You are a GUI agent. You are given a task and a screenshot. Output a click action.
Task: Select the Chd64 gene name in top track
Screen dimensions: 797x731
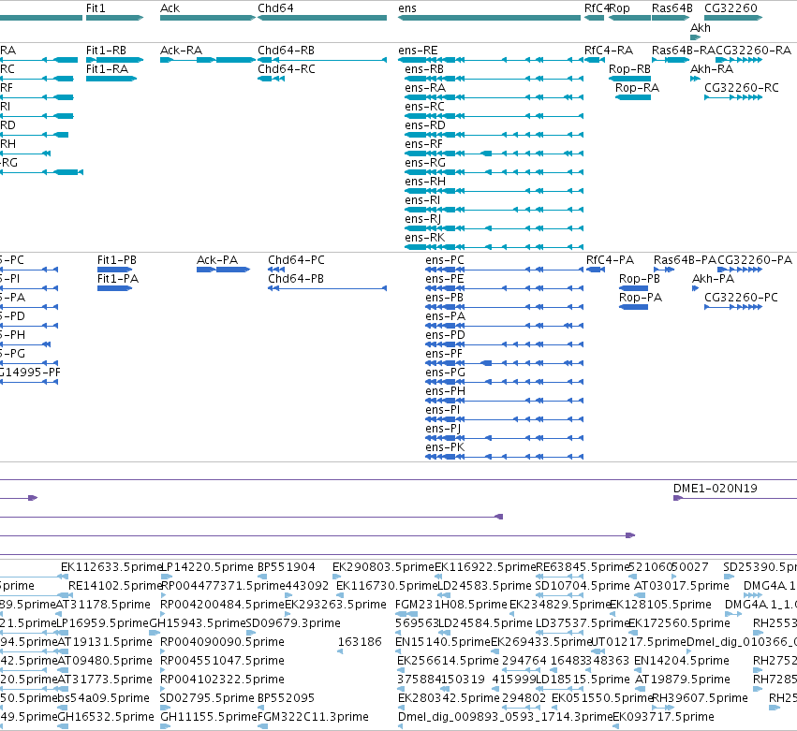[275, 8]
